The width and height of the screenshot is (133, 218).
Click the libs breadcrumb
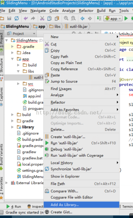(x=55, y=26)
